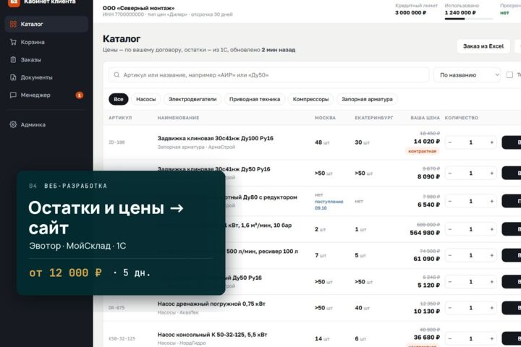
Task: Click the Корзина cart icon
Action: (x=13, y=42)
